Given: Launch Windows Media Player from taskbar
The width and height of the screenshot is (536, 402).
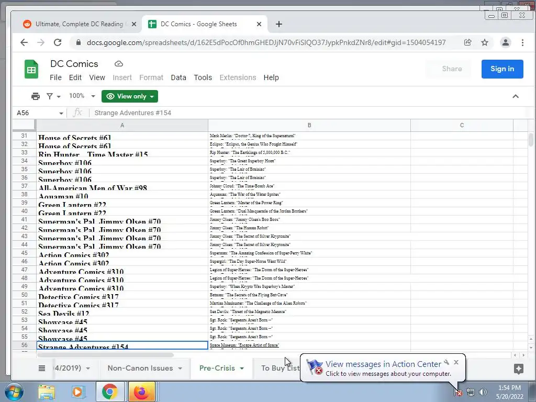Looking at the screenshot, I should (78, 392).
